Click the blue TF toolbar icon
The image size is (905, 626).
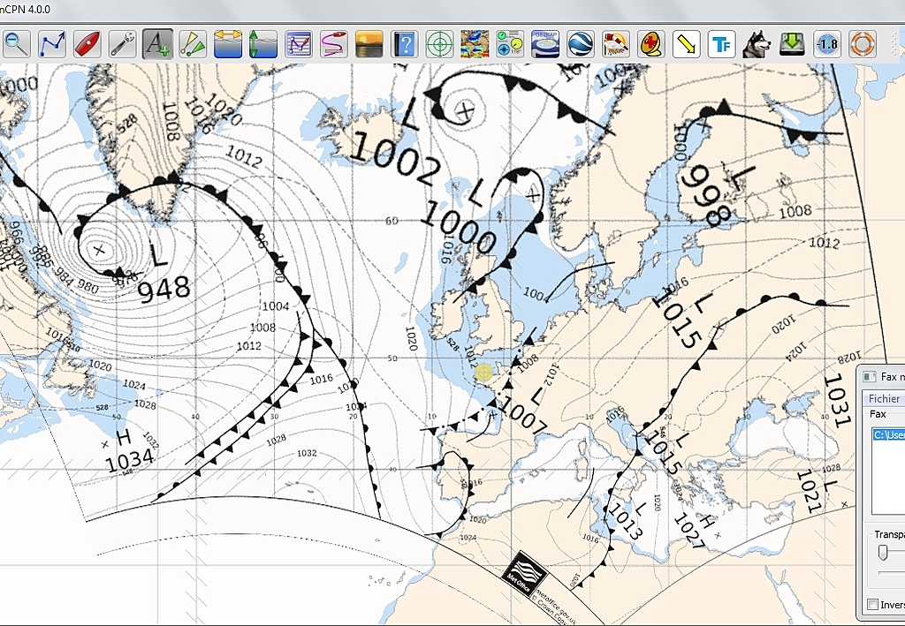coord(722,44)
